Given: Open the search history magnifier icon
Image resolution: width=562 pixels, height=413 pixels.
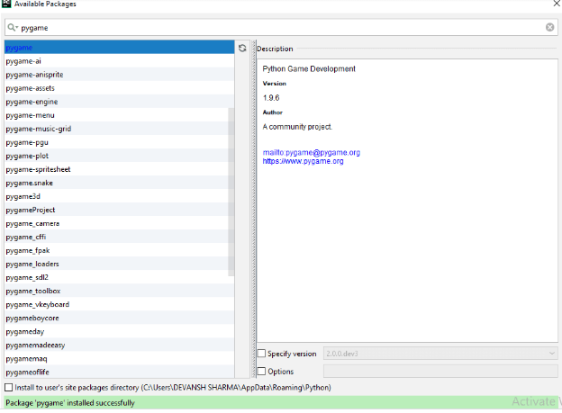Looking at the screenshot, I should coord(13,27).
